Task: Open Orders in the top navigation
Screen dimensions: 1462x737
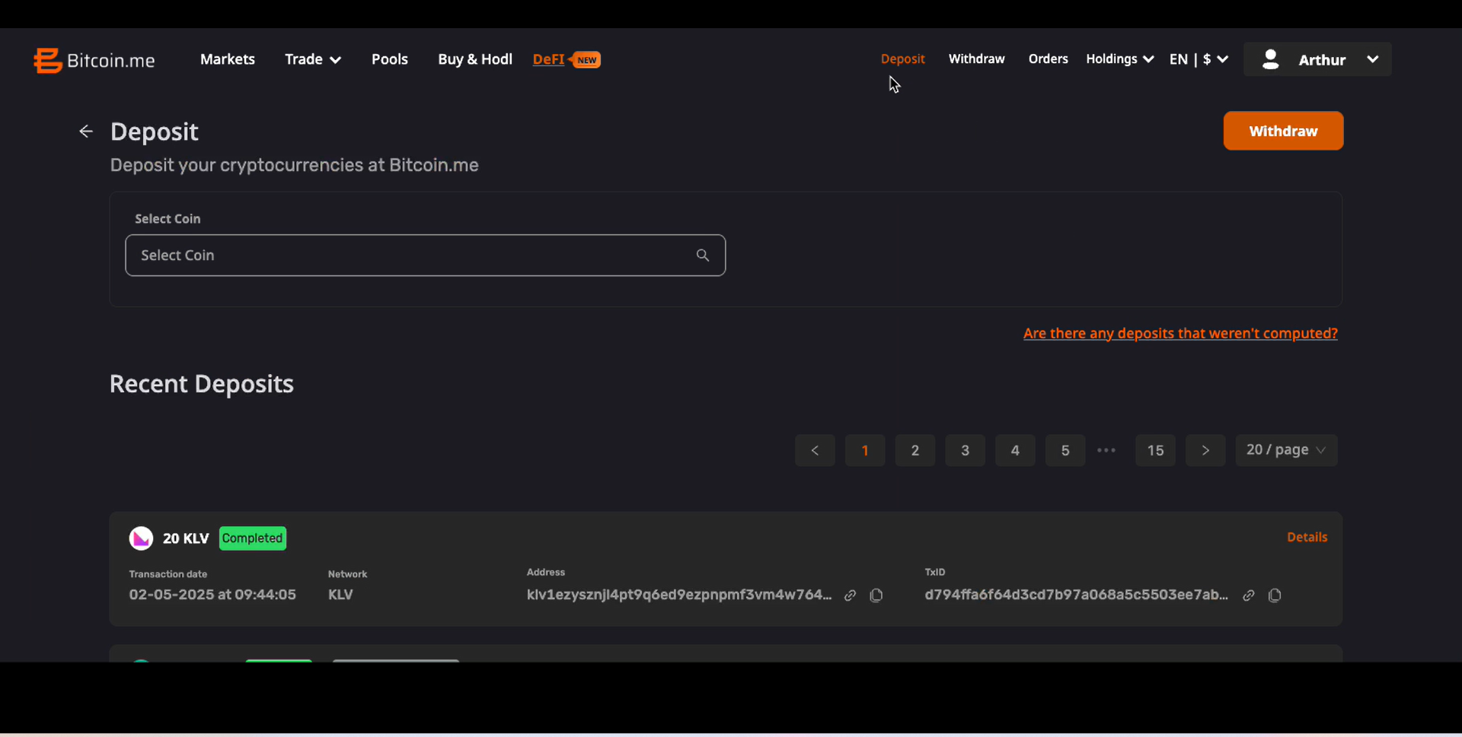Action: point(1049,59)
